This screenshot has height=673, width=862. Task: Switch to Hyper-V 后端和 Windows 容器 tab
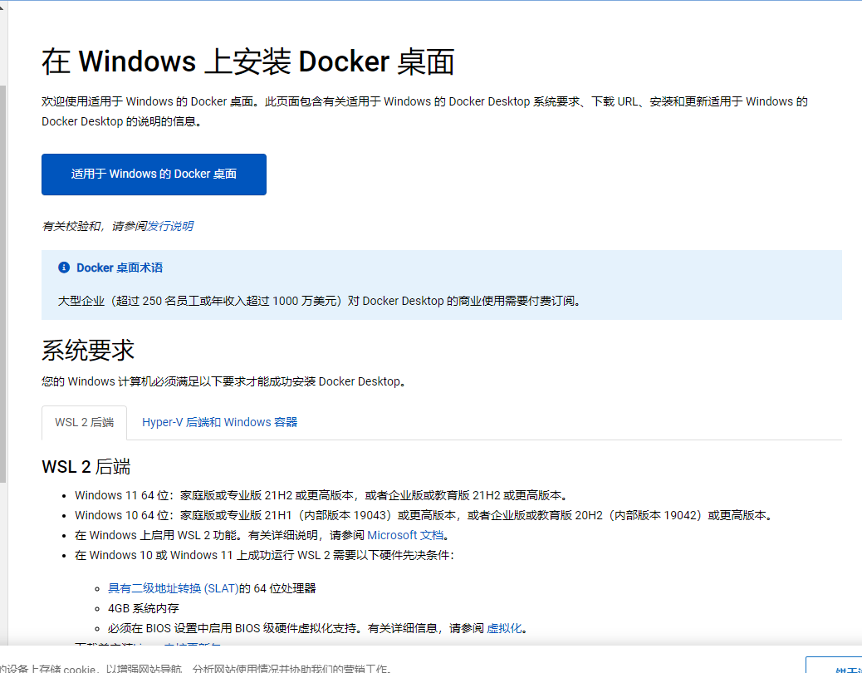coord(219,422)
